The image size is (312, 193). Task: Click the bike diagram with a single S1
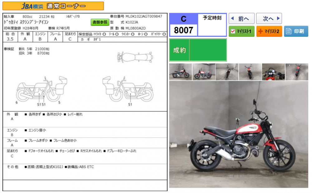pos(128,89)
